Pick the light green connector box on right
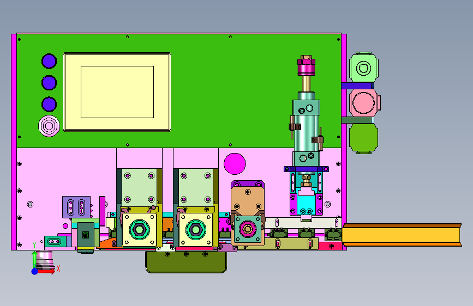 coord(363,67)
